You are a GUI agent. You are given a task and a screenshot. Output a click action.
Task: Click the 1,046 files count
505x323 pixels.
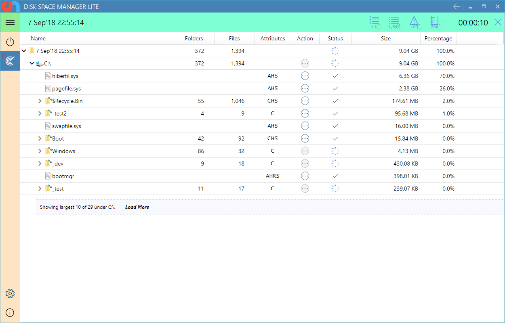click(238, 101)
